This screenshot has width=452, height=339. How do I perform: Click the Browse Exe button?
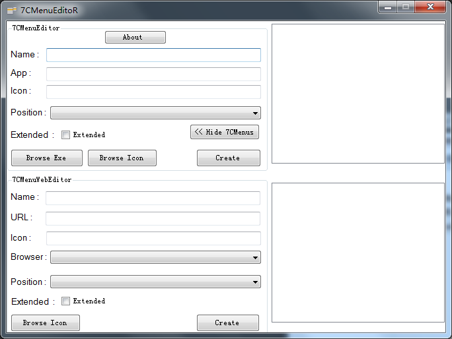point(47,158)
